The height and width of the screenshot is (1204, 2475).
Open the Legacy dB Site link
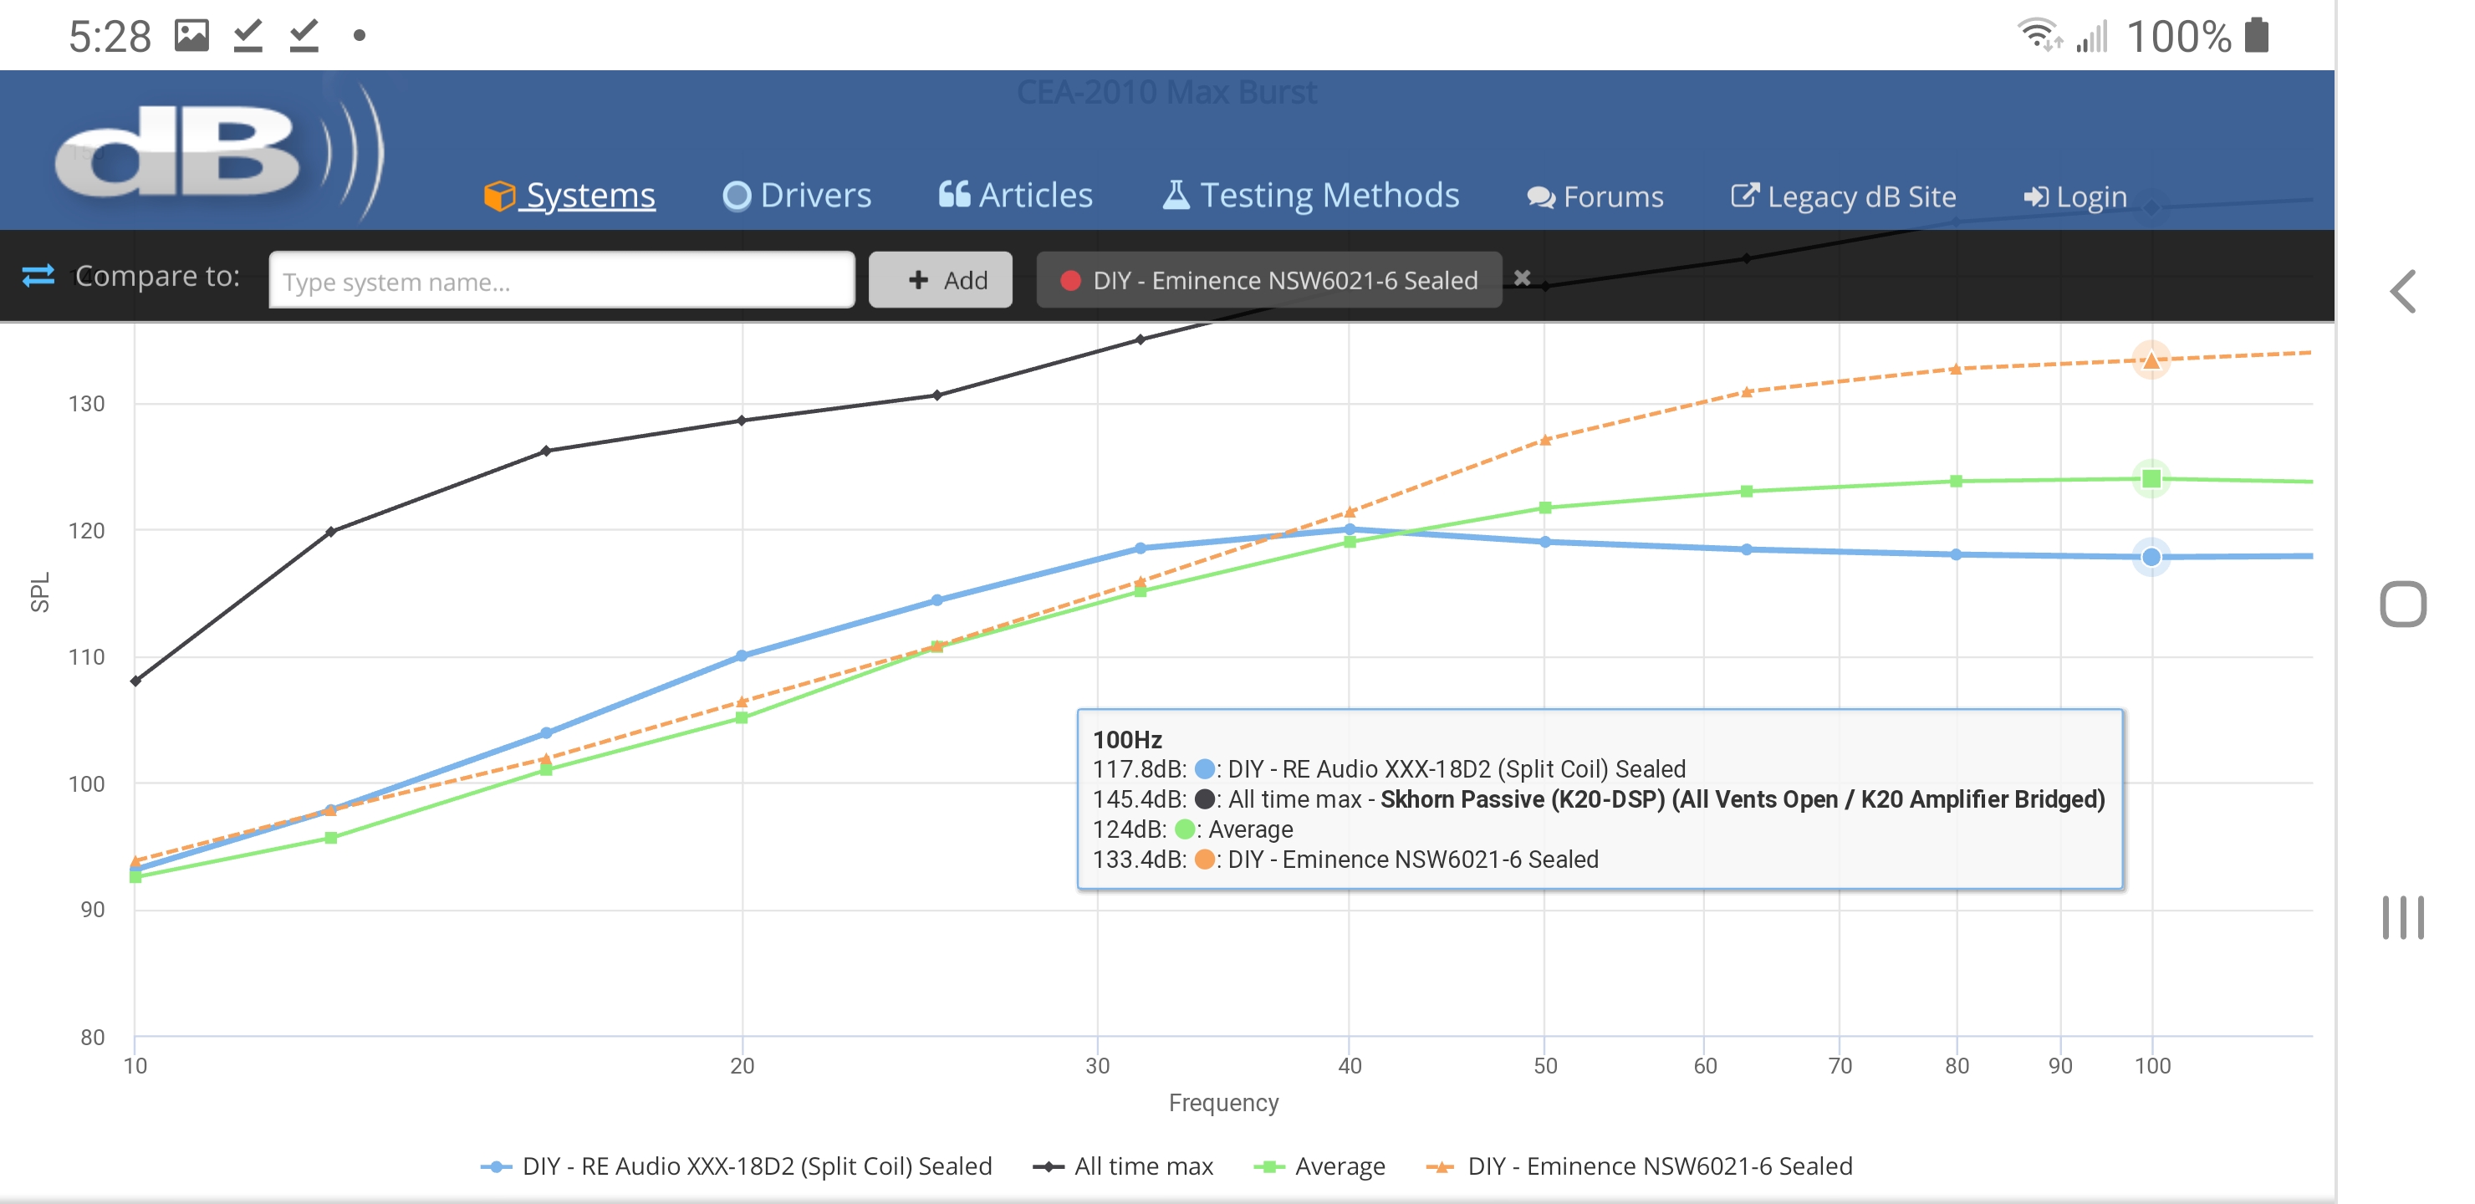click(x=1844, y=197)
